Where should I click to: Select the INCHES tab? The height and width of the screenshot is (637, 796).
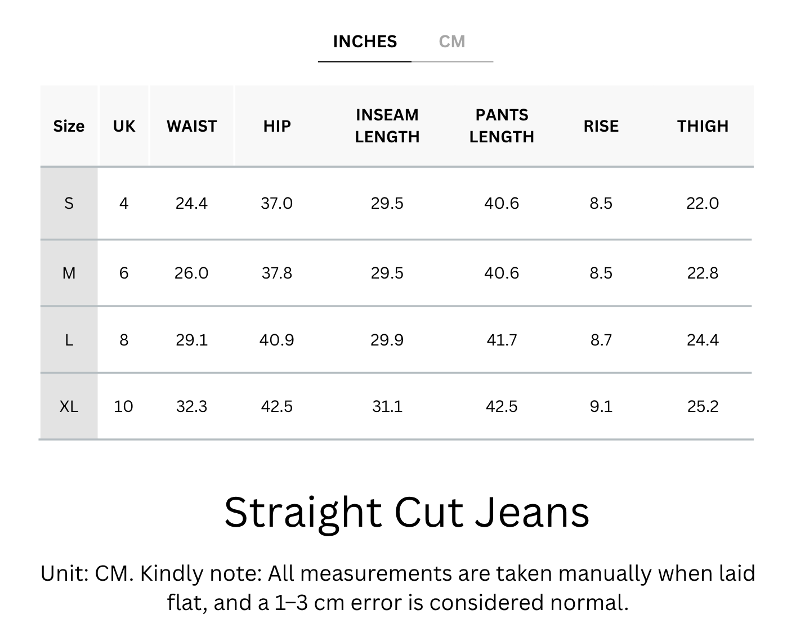point(365,42)
